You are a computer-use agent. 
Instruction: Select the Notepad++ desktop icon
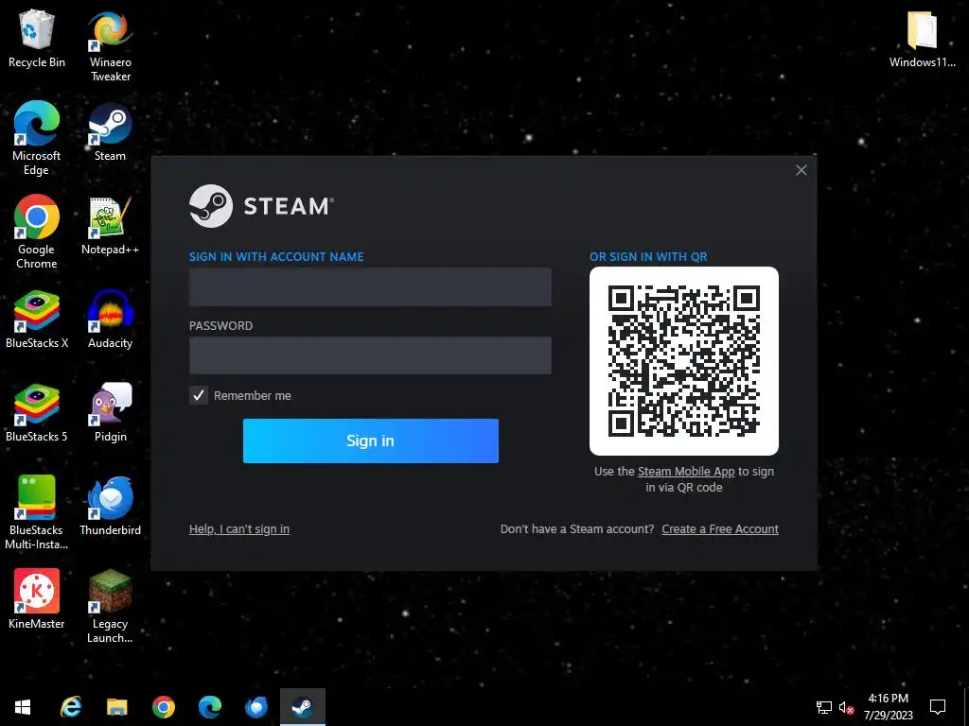(110, 225)
